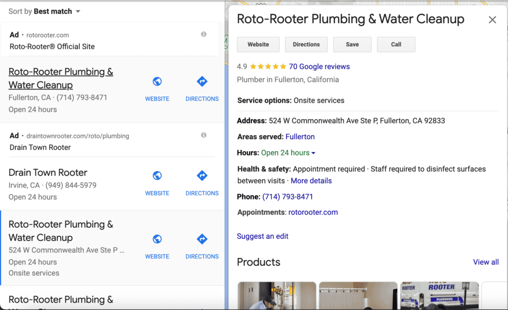Open More details for health & safety

point(311,181)
